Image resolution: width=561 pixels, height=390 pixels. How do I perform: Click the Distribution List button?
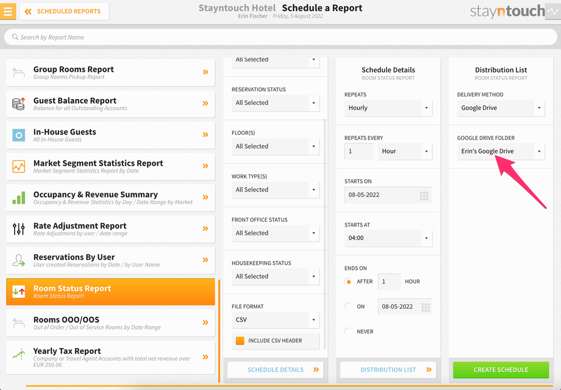pyautogui.click(x=388, y=370)
